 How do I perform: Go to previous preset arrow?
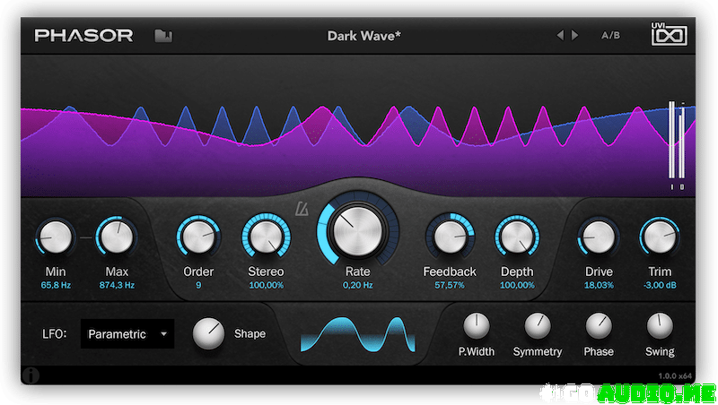[560, 35]
